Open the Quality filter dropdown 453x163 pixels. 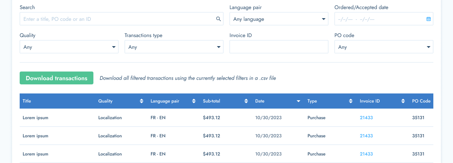point(69,47)
